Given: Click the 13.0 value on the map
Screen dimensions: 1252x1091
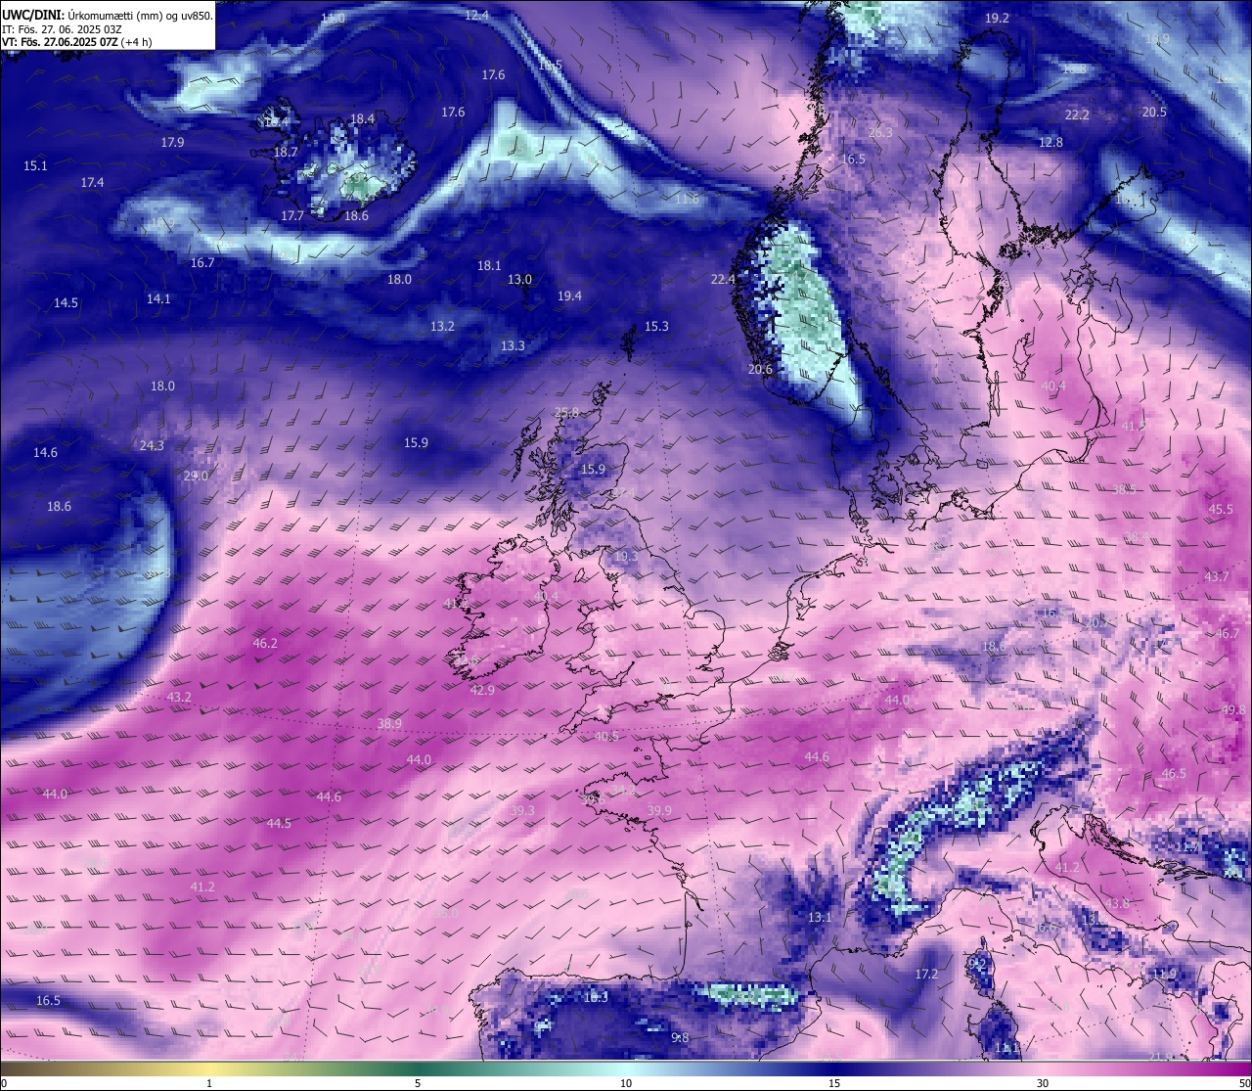Looking at the screenshot, I should coord(519,279).
